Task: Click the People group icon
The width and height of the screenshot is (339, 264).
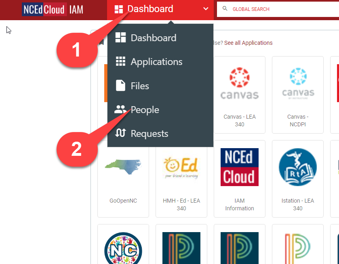Action: point(120,109)
